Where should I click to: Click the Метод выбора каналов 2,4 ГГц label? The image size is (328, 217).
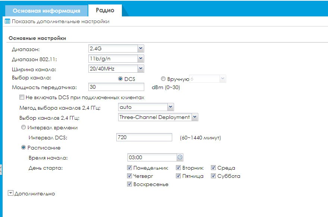click(60, 108)
